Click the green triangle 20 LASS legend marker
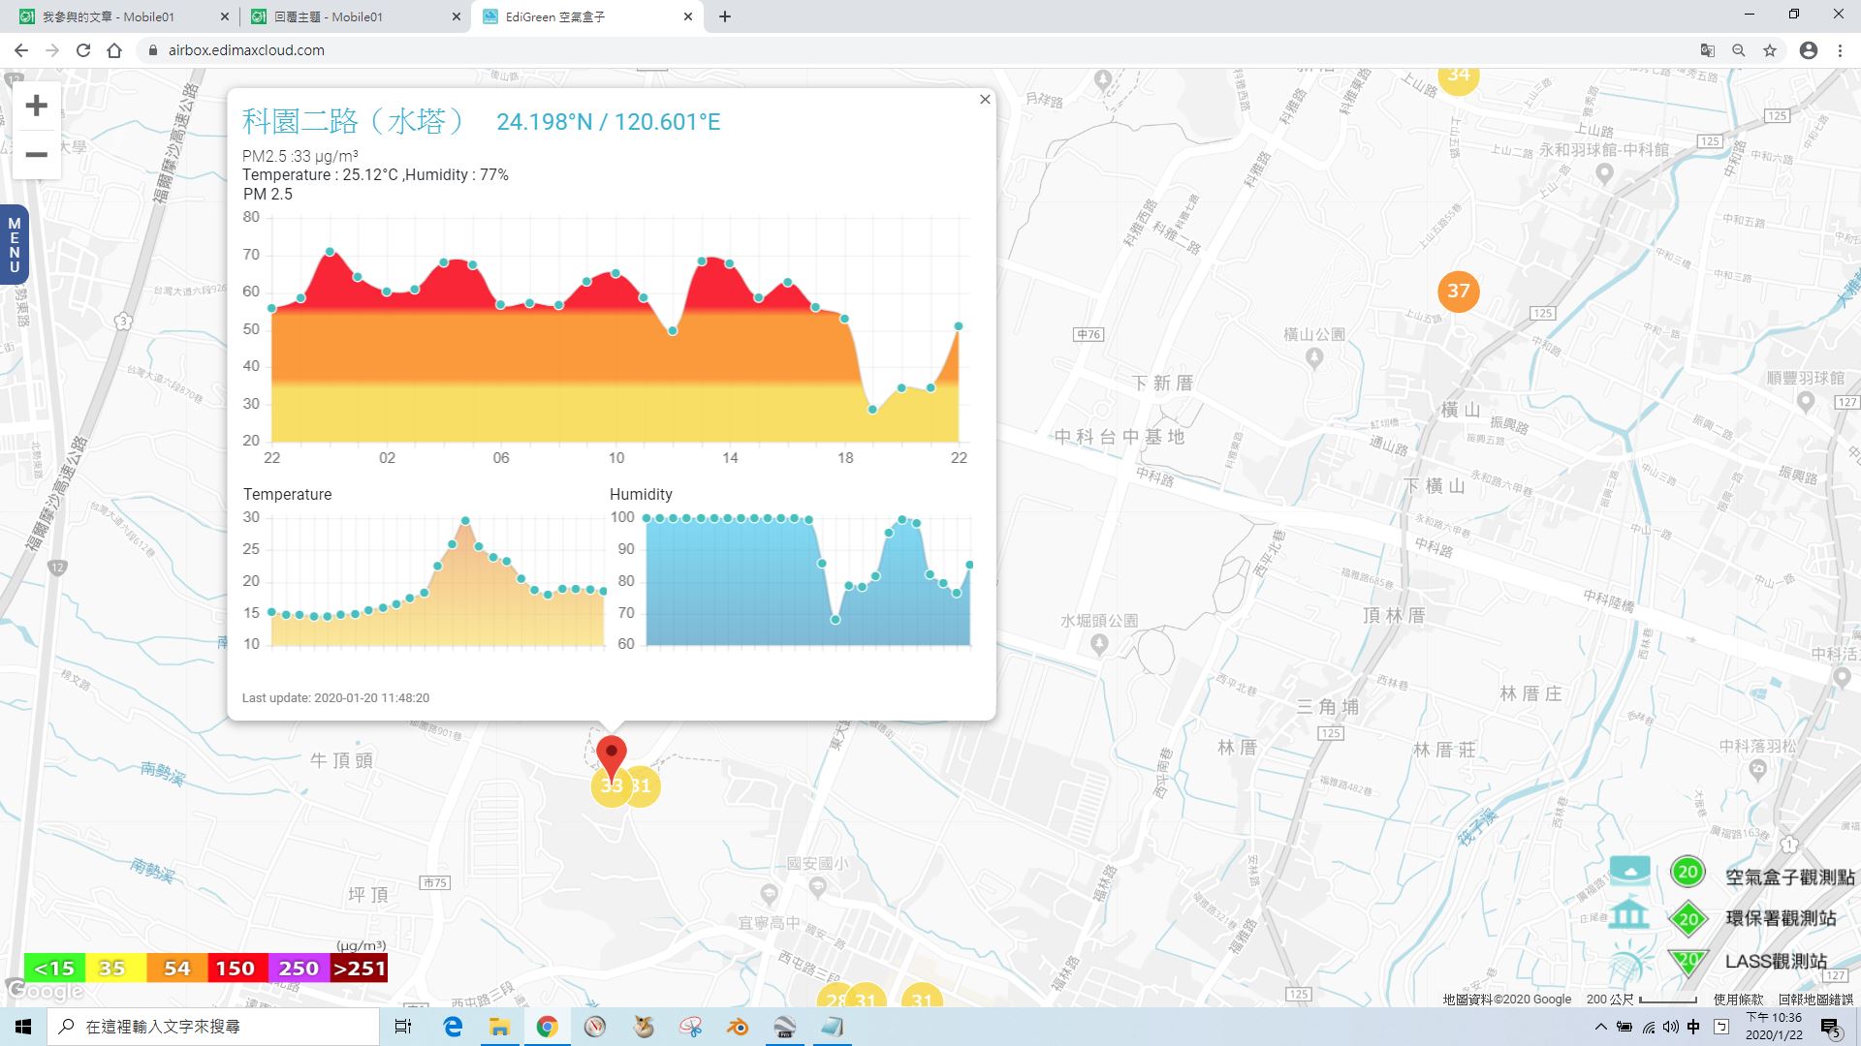1861x1046 pixels. (x=1688, y=960)
